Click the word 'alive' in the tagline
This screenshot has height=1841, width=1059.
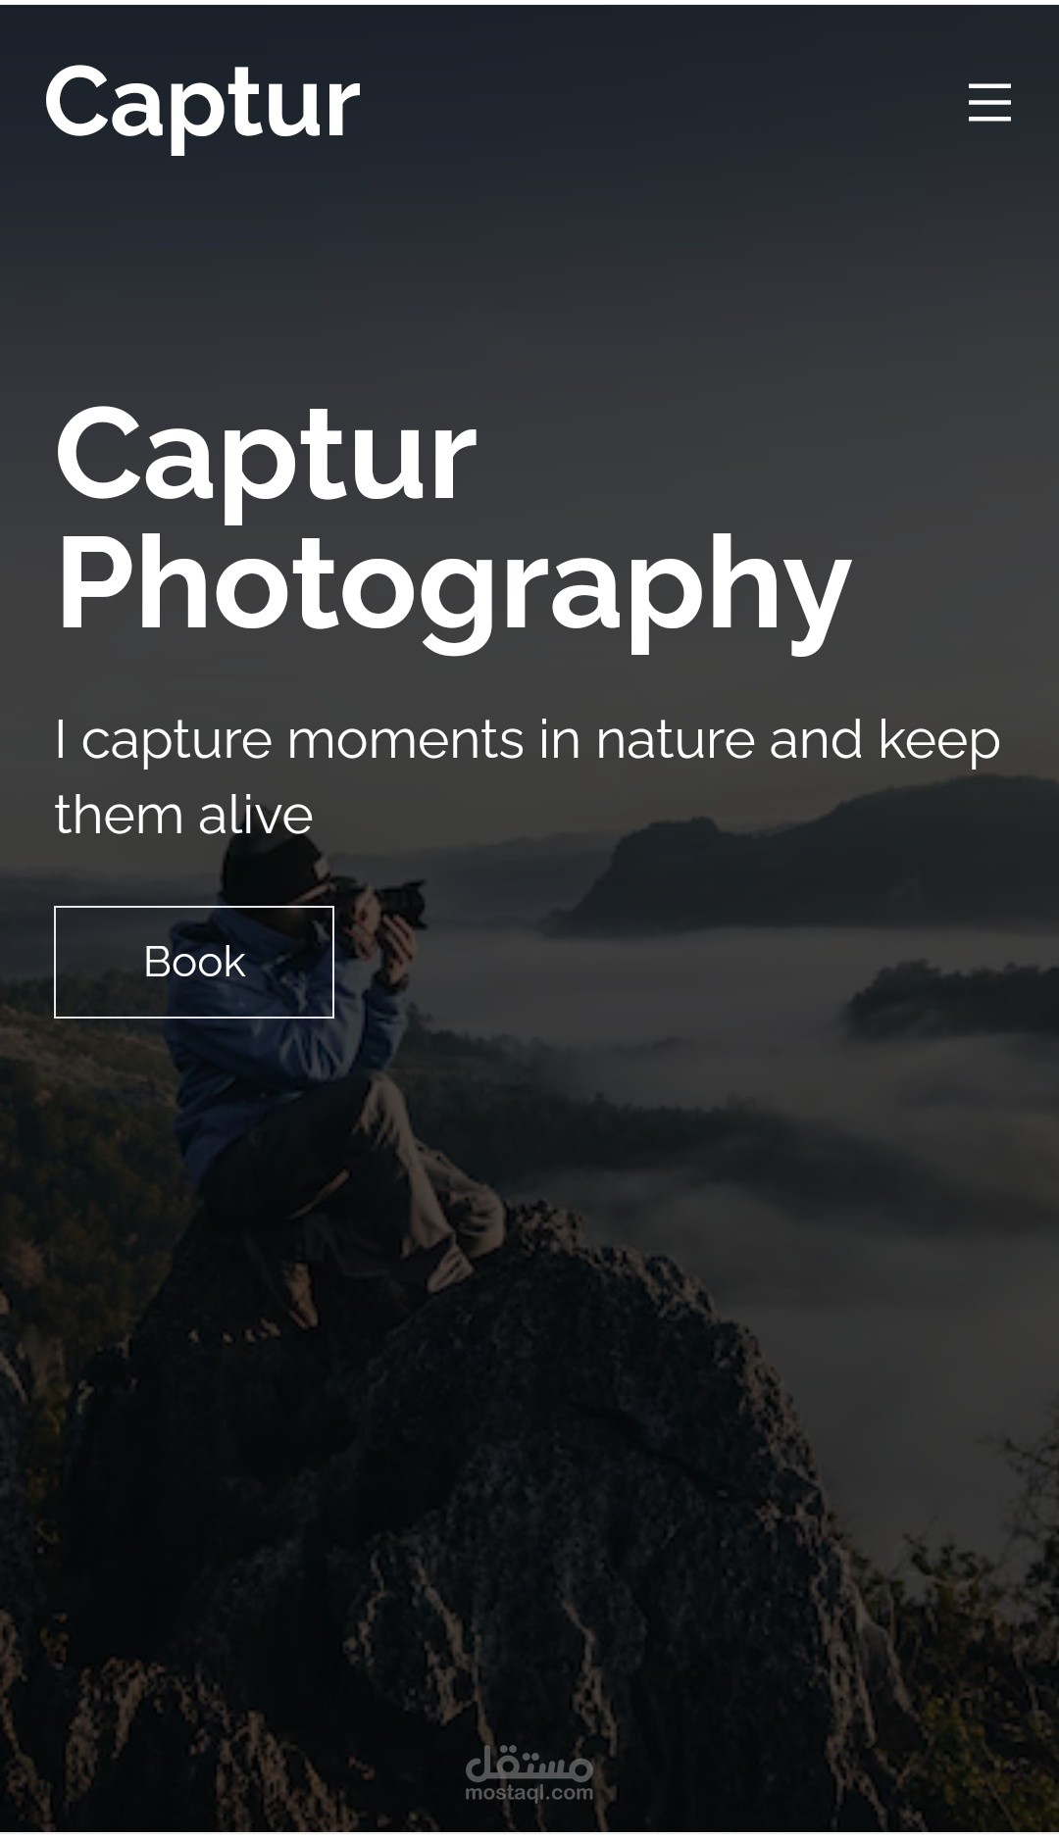click(255, 814)
